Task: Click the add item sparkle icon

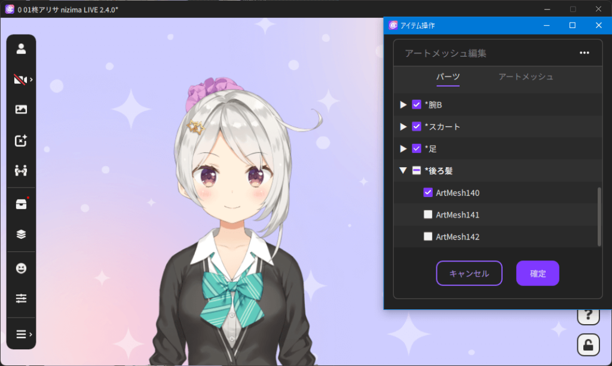Action: tap(21, 140)
